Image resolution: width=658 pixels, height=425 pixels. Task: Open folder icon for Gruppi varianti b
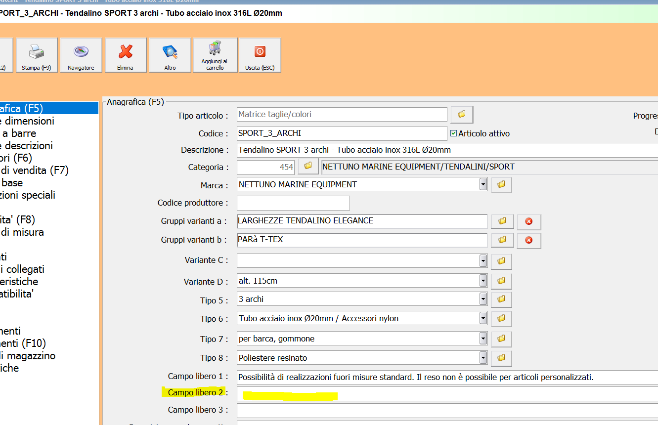tap(502, 240)
